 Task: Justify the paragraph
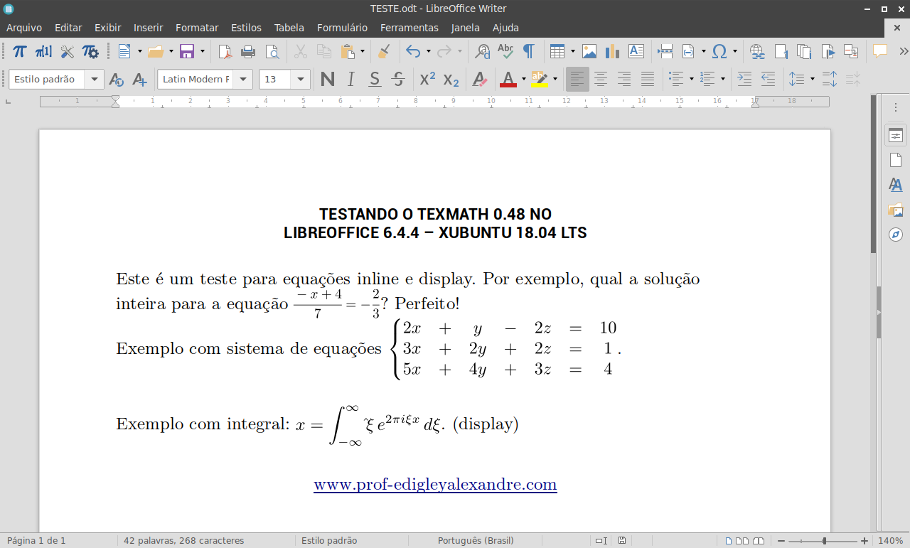point(648,79)
